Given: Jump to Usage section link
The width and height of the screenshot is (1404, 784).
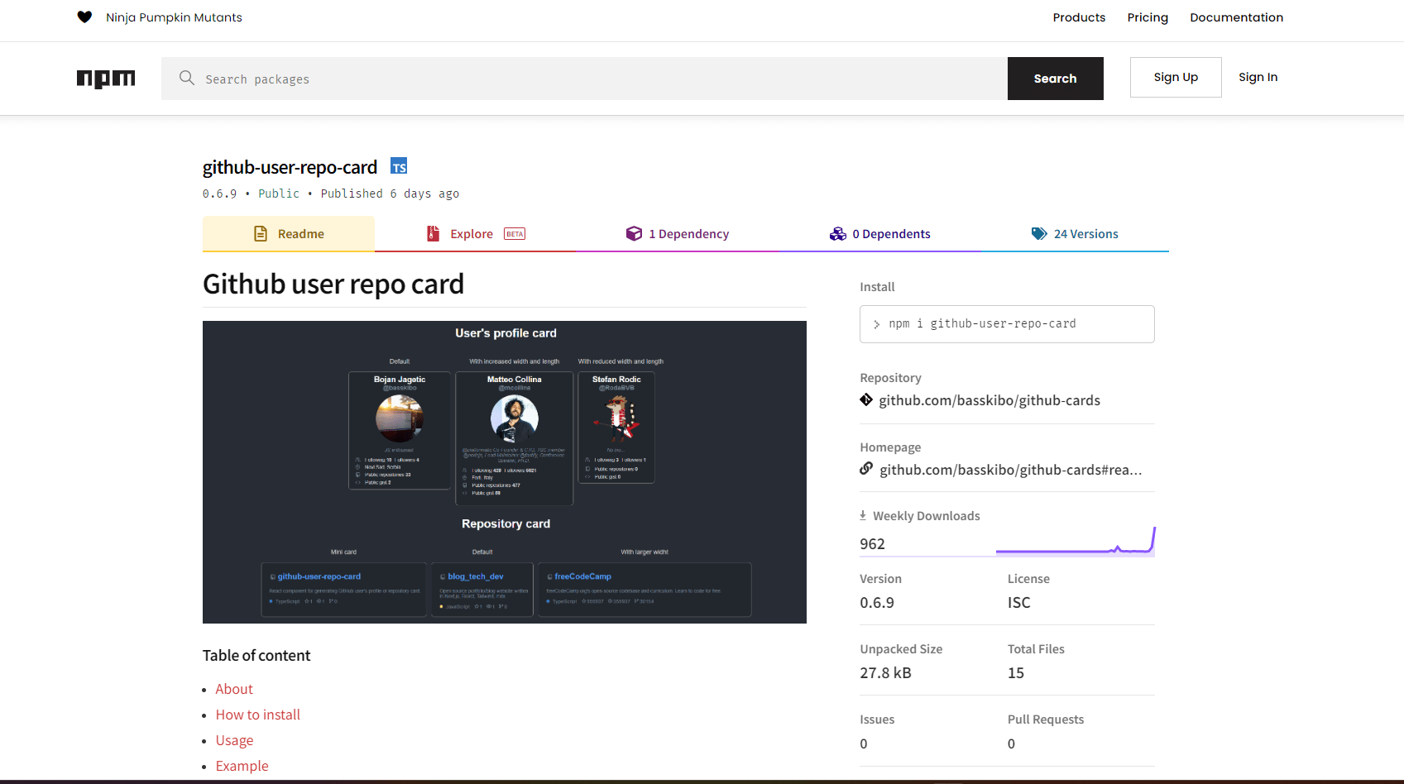Looking at the screenshot, I should pos(234,740).
